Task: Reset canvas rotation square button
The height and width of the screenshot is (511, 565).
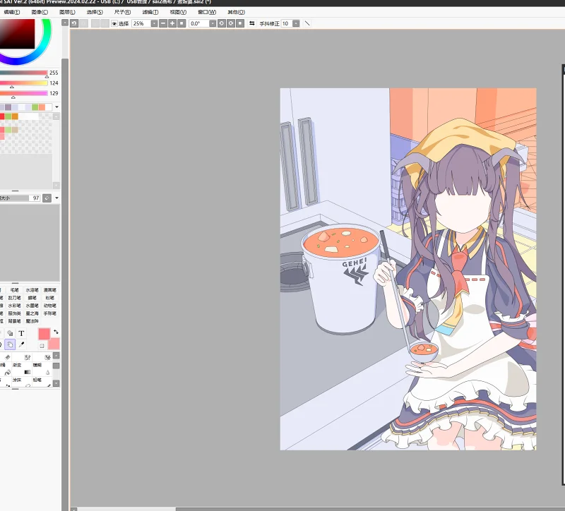Action: click(x=240, y=23)
